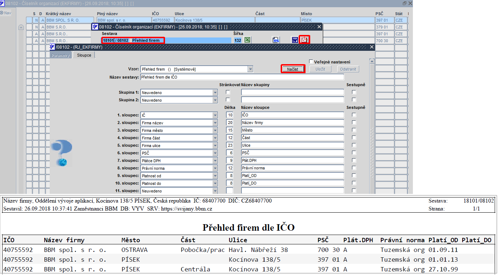Open the 3. sloupec dropdown Firma město

(215, 130)
